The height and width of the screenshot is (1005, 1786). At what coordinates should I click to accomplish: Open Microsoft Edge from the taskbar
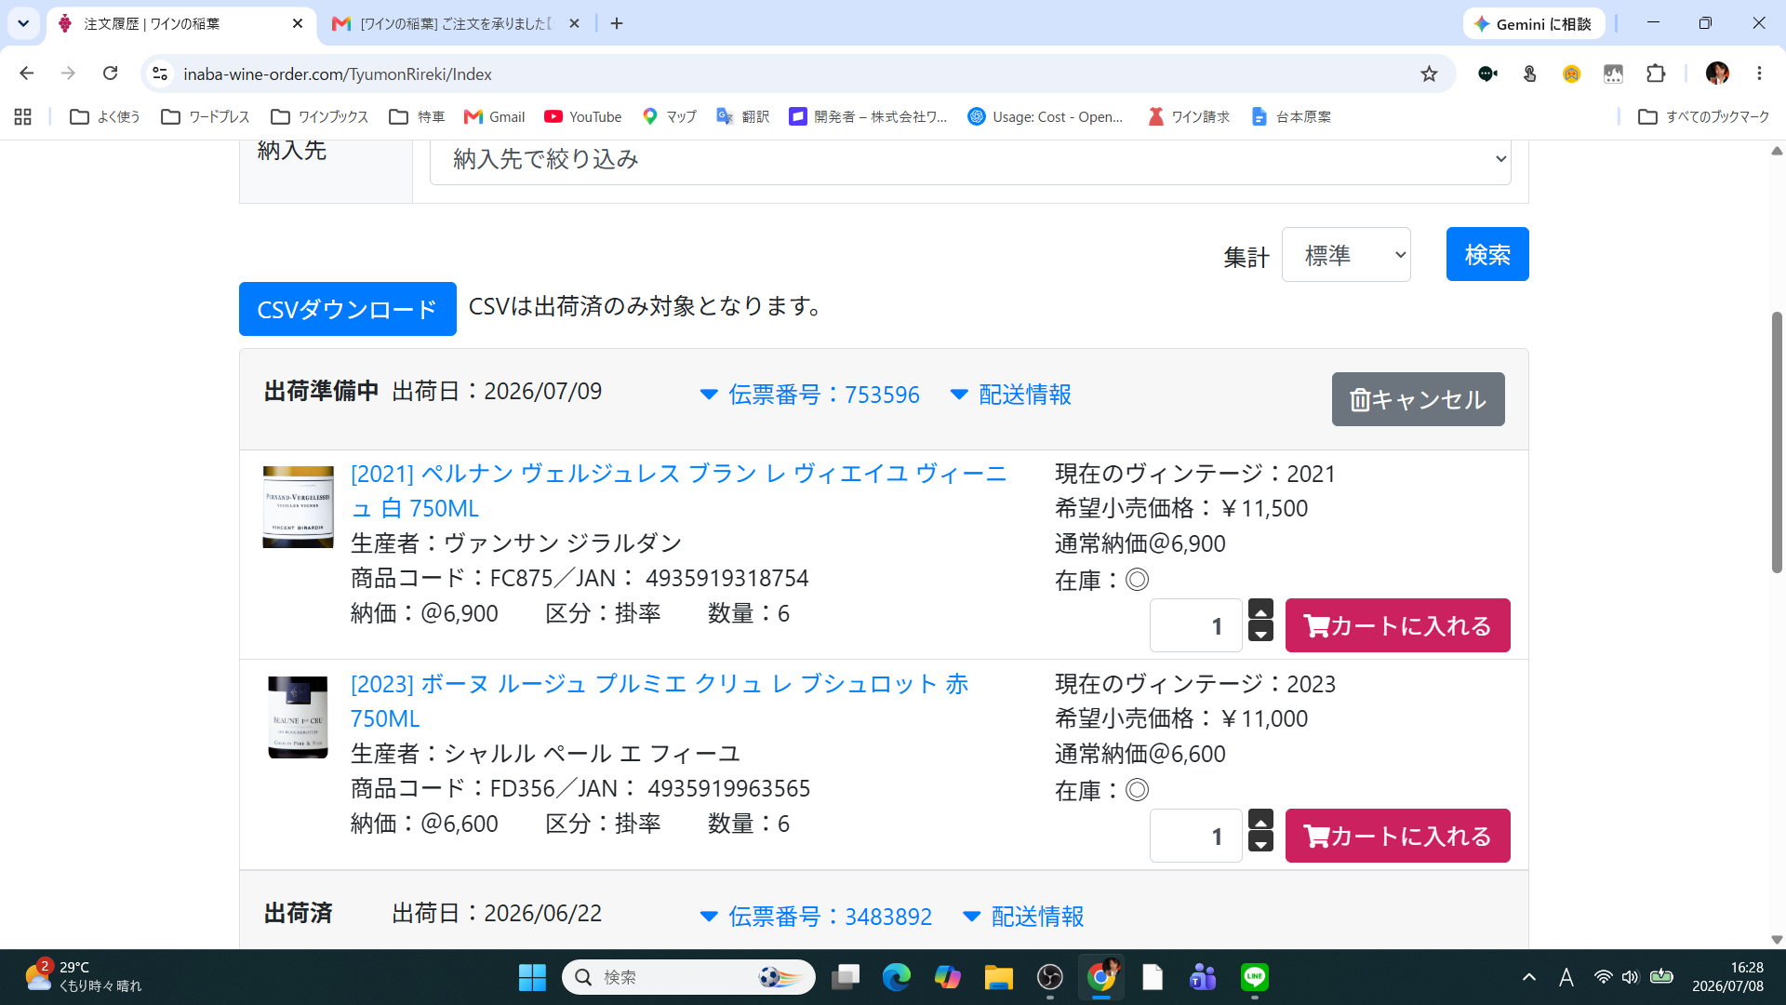pos(897,977)
